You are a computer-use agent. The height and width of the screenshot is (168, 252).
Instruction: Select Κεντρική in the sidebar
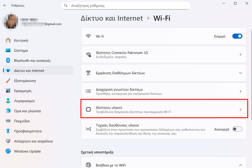coord(21,40)
